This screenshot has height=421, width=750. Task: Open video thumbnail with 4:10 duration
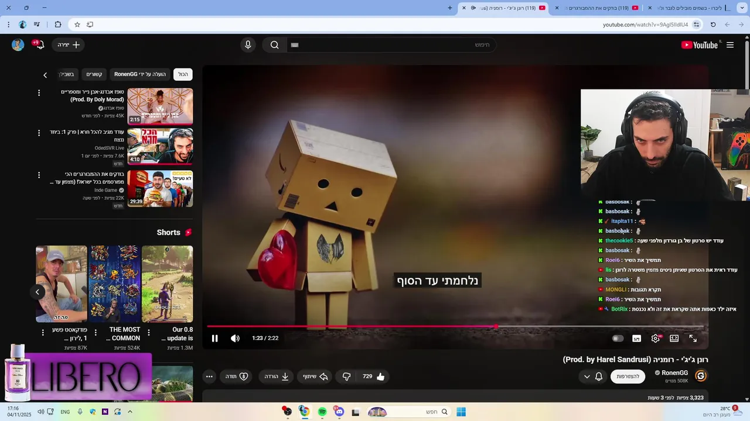(x=160, y=146)
